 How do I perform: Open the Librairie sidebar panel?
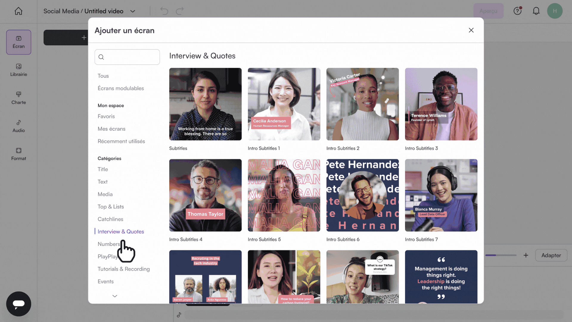(18, 70)
